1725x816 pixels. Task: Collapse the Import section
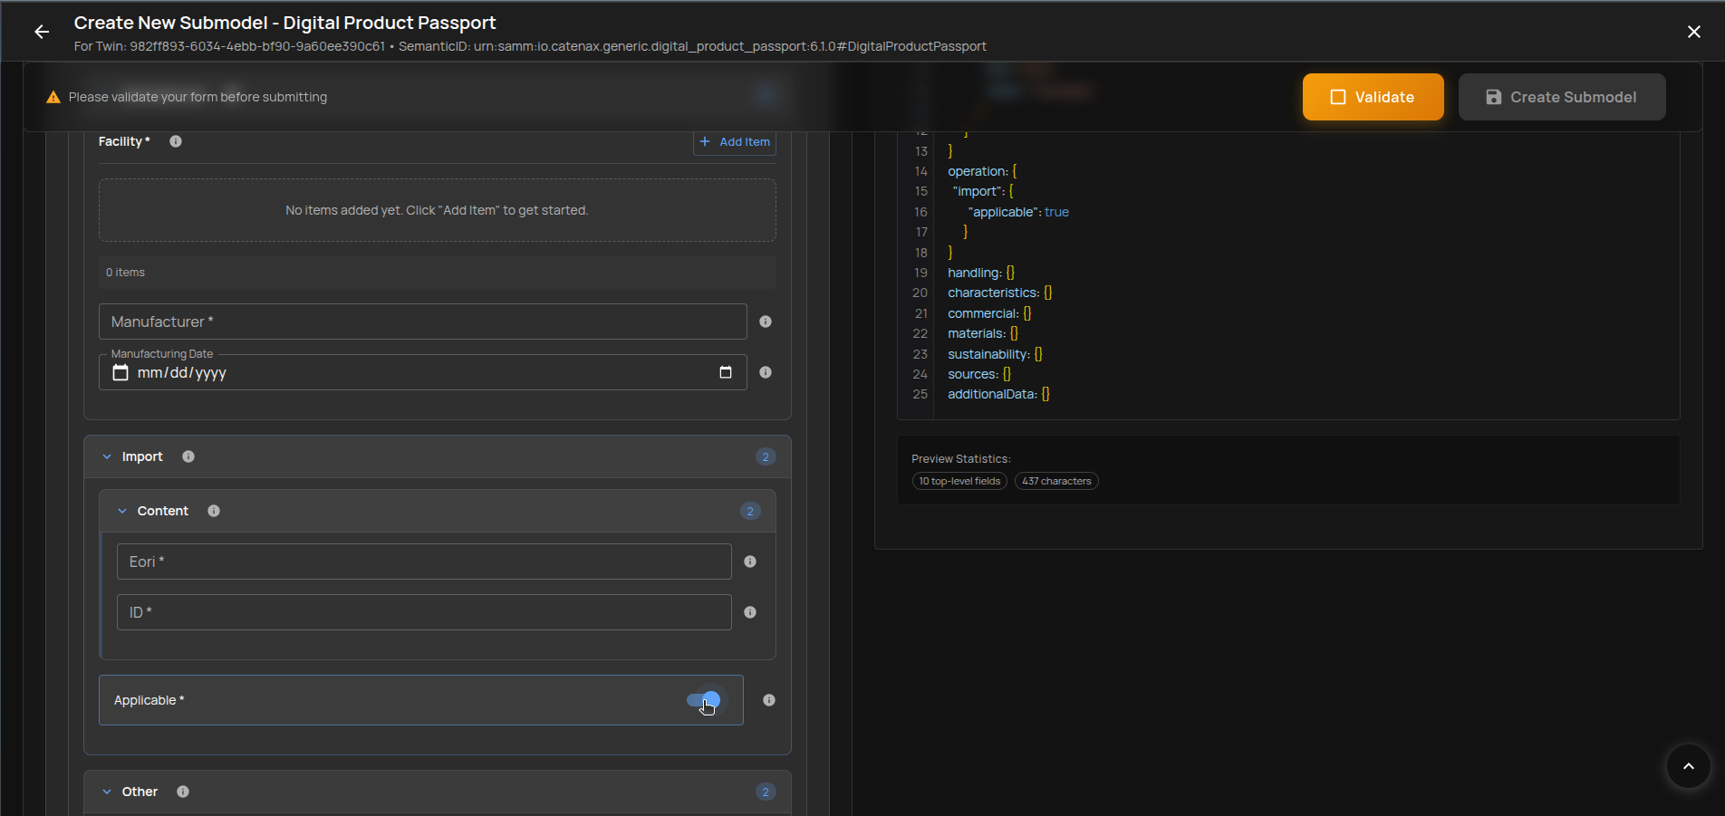click(x=107, y=456)
